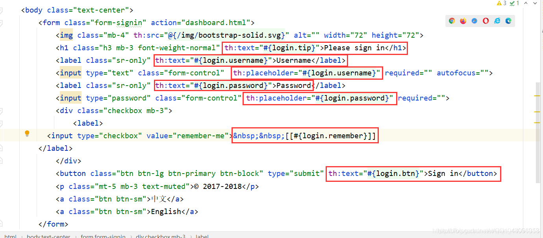
Task: Click the dashboard.html action value
Action: coord(218,23)
